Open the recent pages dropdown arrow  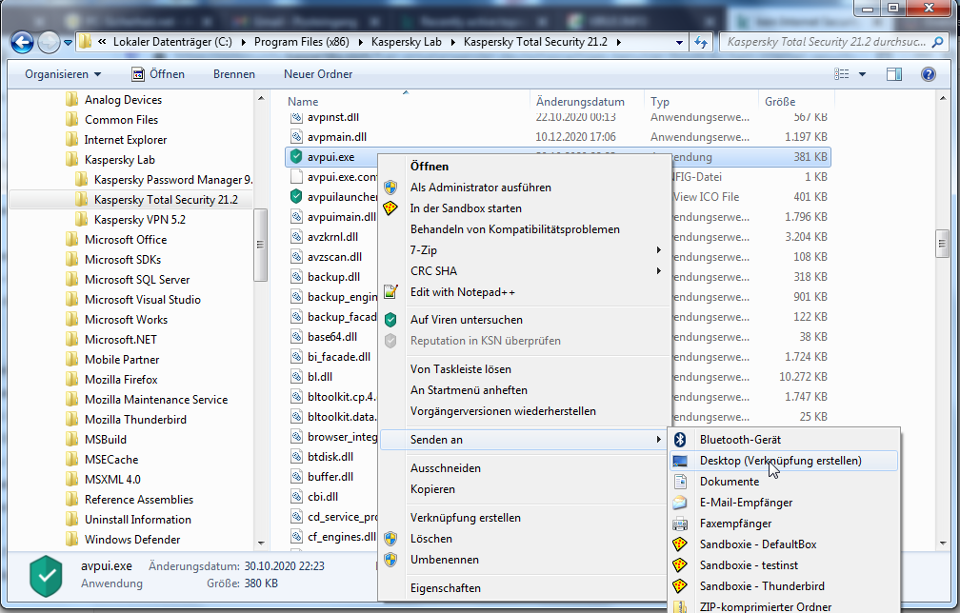68,43
